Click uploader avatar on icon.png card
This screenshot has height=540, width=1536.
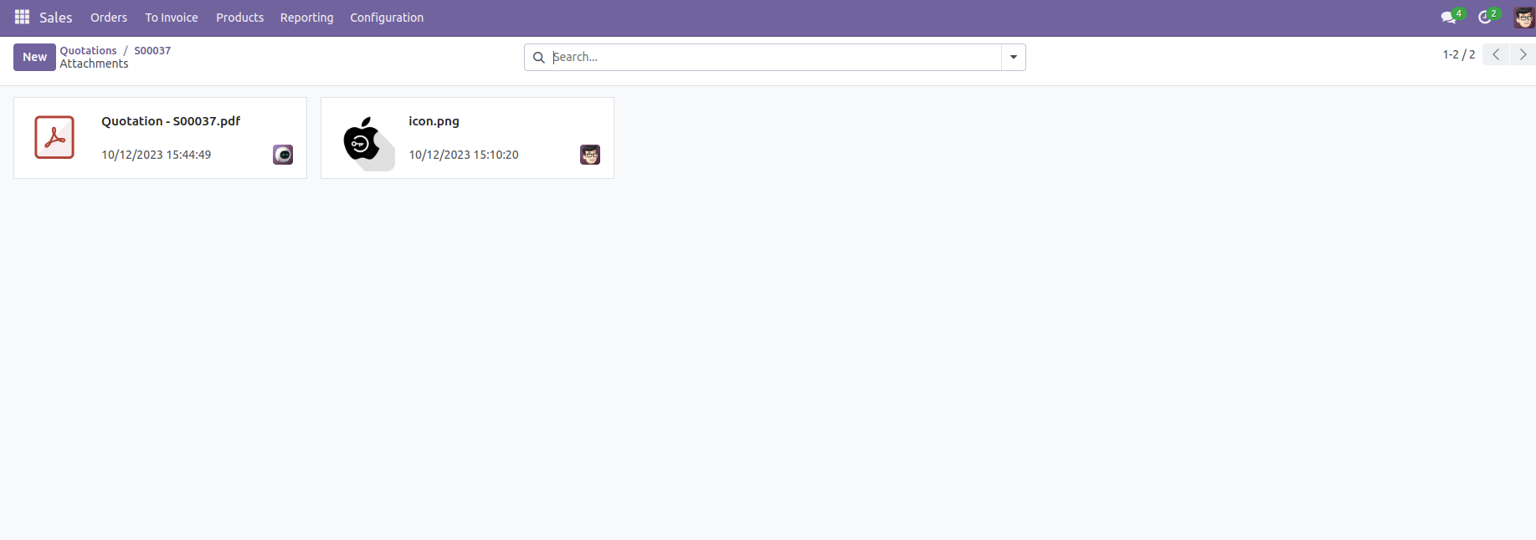[x=590, y=155]
